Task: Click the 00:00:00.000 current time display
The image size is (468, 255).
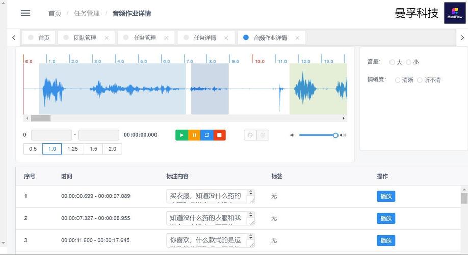Action: click(x=140, y=135)
